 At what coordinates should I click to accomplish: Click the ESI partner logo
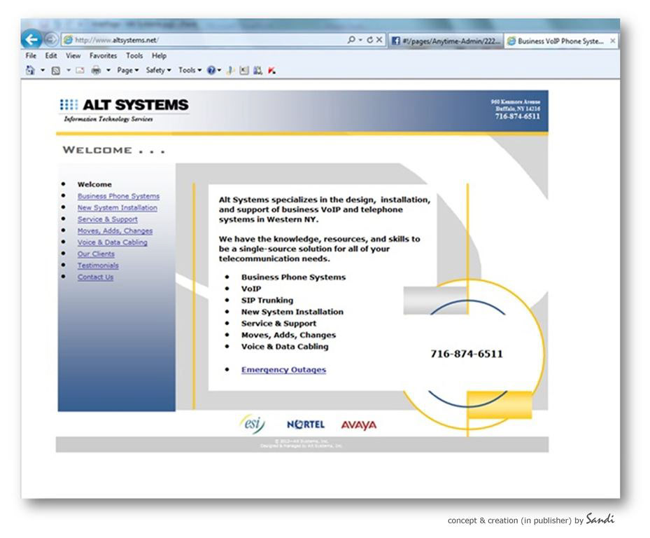(253, 425)
